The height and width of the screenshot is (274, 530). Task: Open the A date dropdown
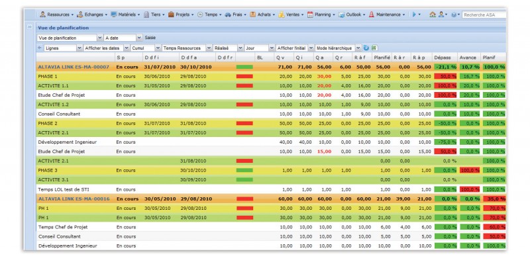point(139,38)
